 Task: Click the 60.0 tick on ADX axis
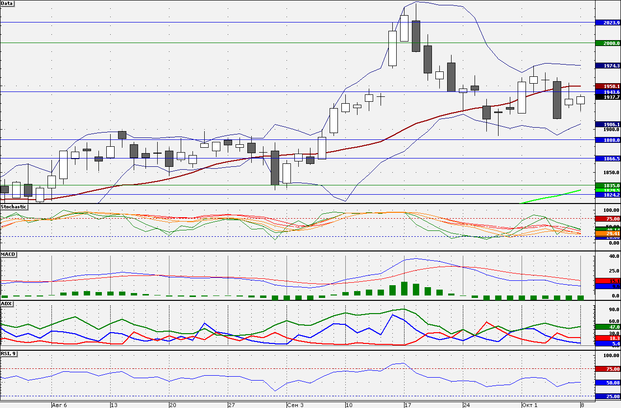[x=613, y=321]
